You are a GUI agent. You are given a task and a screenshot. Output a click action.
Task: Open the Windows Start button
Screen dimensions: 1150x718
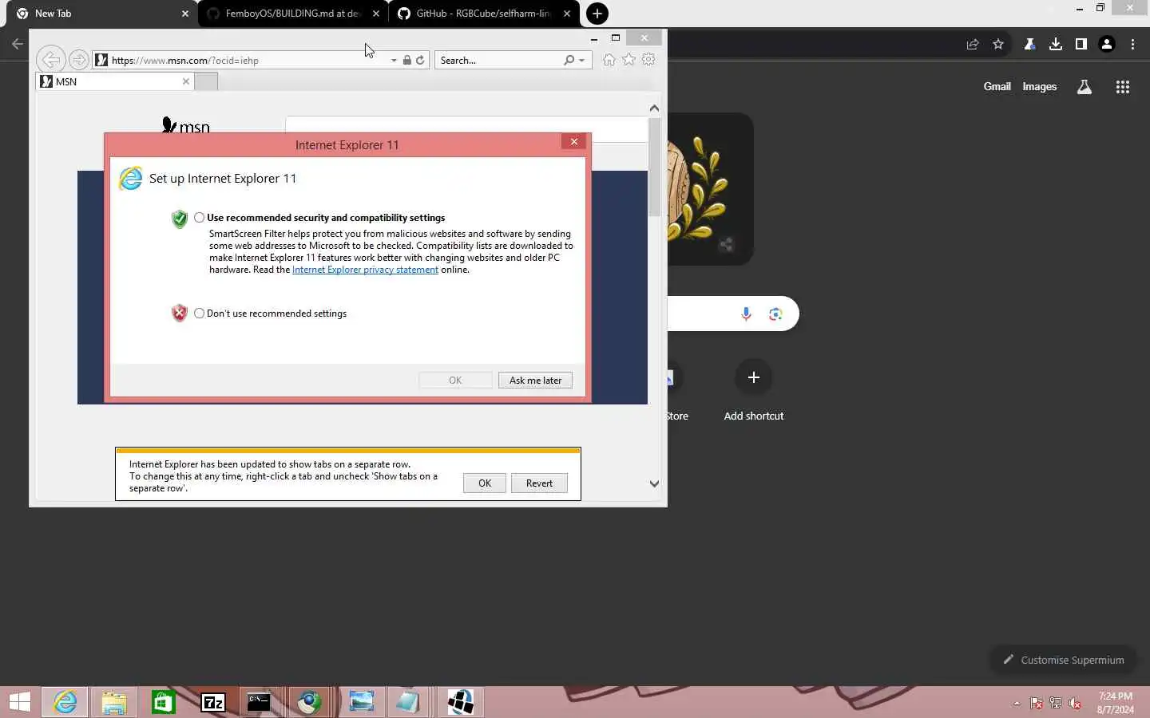[20, 702]
